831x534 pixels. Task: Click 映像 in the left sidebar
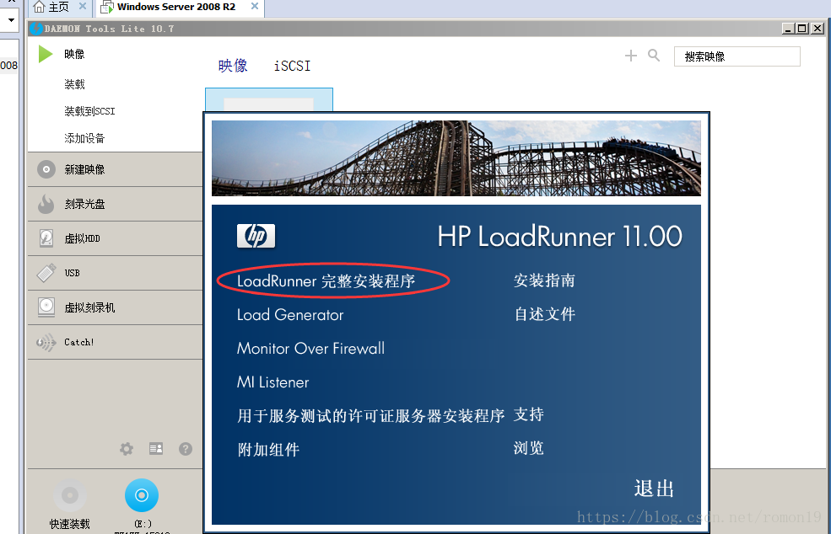[x=74, y=54]
